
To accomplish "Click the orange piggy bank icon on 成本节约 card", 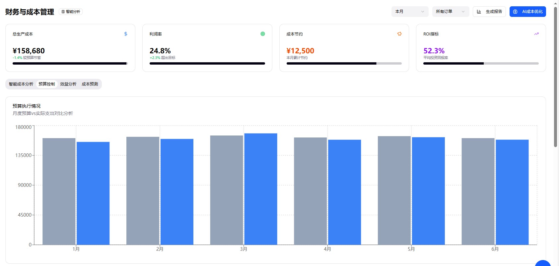I will tap(399, 34).
